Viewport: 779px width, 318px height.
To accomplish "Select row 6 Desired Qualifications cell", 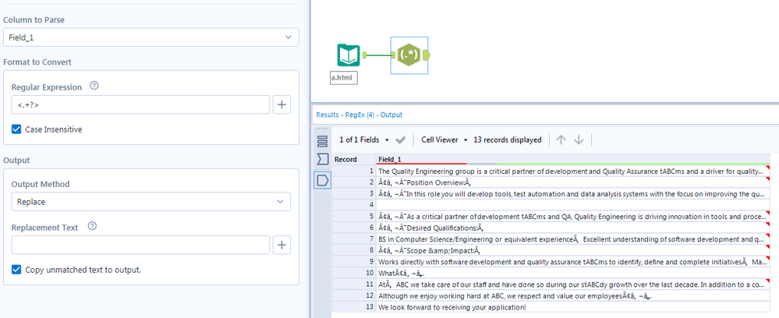I will pos(573,228).
